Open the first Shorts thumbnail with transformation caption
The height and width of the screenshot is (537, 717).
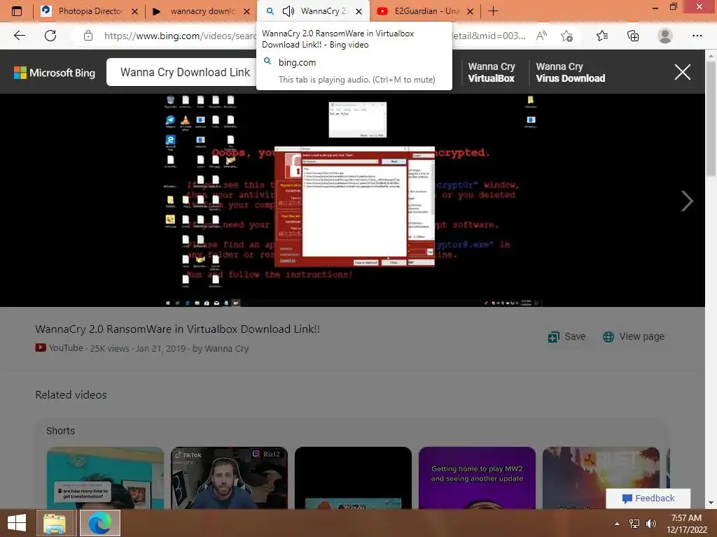[x=105, y=478]
